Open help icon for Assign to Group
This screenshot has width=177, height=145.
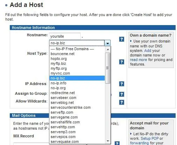pos(121,94)
